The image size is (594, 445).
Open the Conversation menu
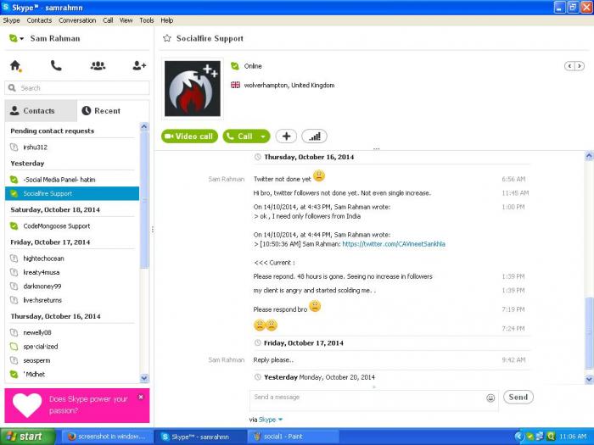pos(77,20)
